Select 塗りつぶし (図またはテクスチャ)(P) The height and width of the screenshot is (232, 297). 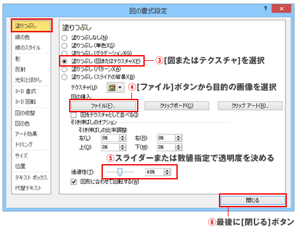[64, 61]
